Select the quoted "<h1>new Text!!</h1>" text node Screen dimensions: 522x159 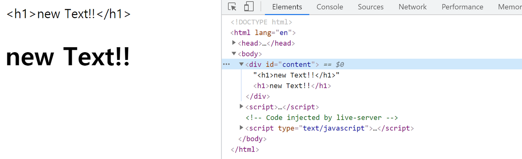(296, 75)
